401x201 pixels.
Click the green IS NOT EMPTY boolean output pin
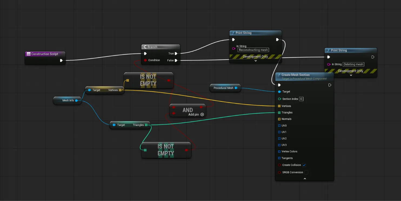coord(186,150)
